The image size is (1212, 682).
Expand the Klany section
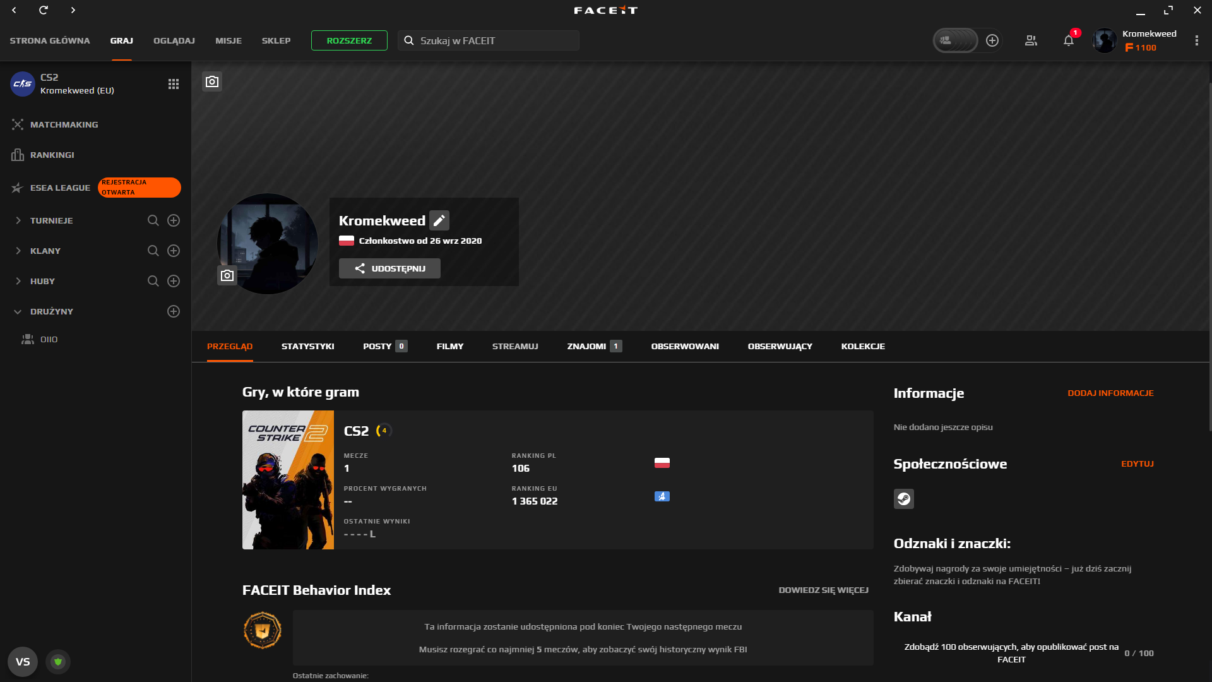point(18,251)
